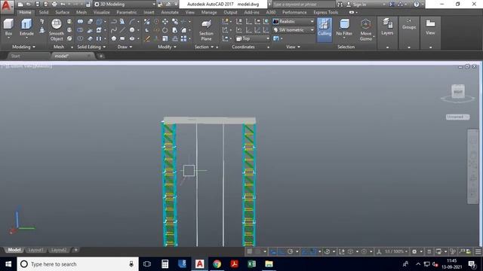
Task: Expand the Modify panel
Action: tap(167, 47)
